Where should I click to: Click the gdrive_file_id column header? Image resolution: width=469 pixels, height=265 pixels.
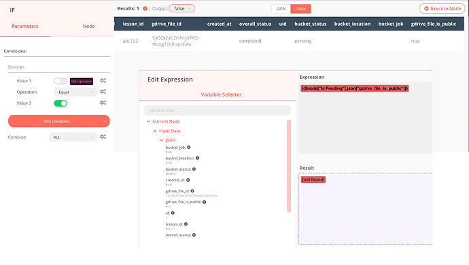[167, 24]
